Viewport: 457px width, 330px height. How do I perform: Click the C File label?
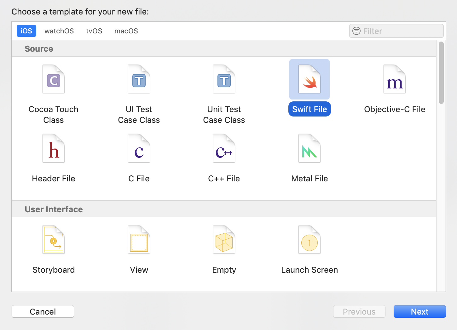pos(139,179)
